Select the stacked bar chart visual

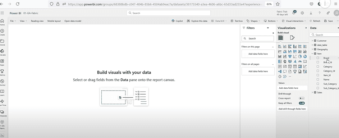[280, 46]
